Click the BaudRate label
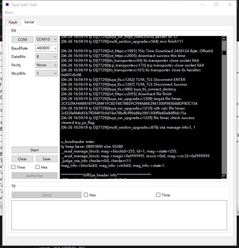The height and width of the screenshot is (248, 239). point(19,48)
